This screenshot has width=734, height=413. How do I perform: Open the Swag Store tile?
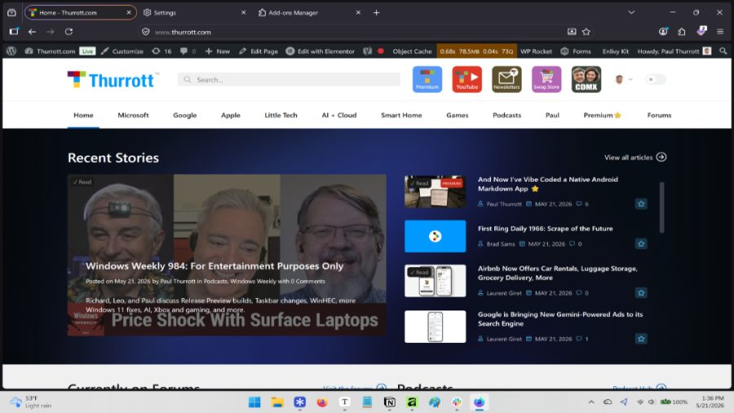coord(546,79)
